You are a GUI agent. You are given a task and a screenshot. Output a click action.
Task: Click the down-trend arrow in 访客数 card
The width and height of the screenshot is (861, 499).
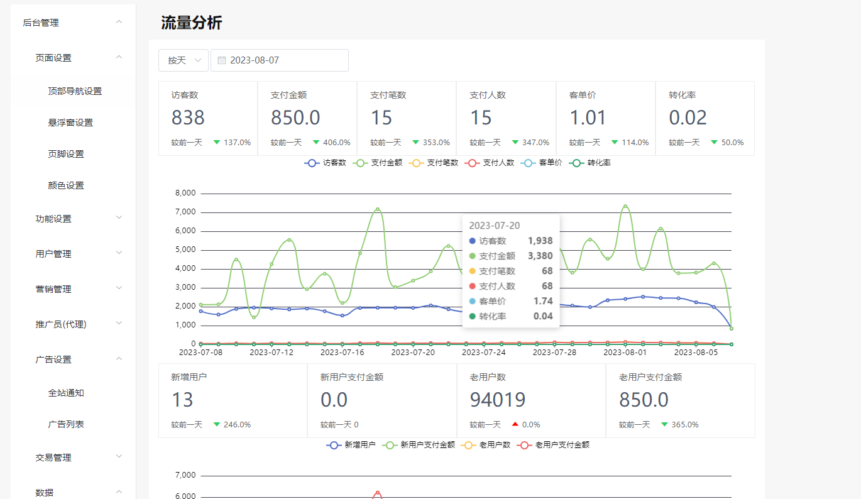tap(217, 142)
